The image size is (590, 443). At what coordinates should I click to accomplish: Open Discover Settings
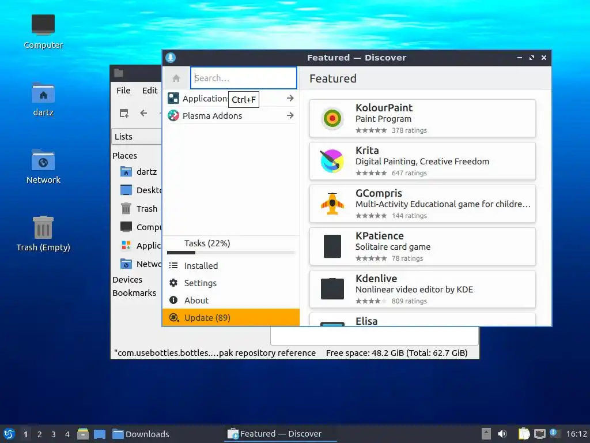tap(230, 283)
